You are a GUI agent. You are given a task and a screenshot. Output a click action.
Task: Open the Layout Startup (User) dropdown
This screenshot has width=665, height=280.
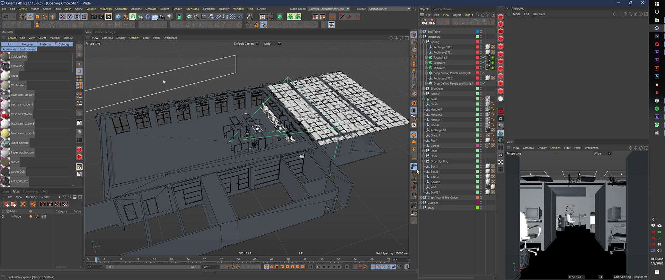pos(389,9)
